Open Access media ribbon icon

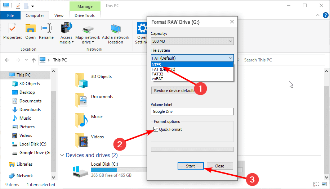click(67, 28)
